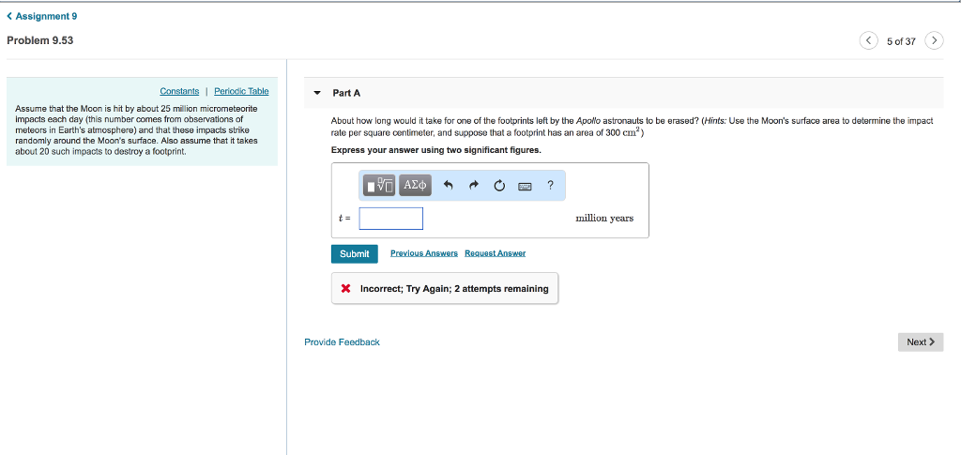This screenshot has height=455, width=961.
Task: Click 'Express your answer using two significant figures'
Action: tap(436, 149)
